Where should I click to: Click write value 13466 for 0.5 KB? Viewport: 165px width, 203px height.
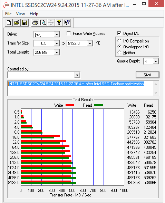(134, 112)
